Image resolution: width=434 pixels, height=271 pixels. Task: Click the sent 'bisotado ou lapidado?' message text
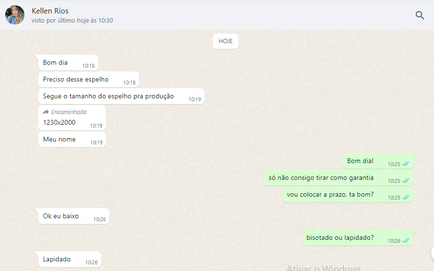click(340, 237)
